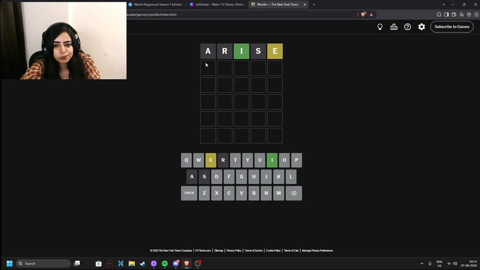This screenshot has height=270, width=480.
Task: Open the NYTimes.com footer link
Action: [x=203, y=250]
